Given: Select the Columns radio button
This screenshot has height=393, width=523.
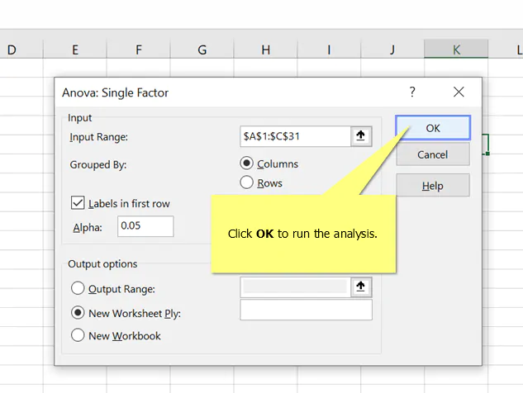Looking at the screenshot, I should (x=246, y=163).
